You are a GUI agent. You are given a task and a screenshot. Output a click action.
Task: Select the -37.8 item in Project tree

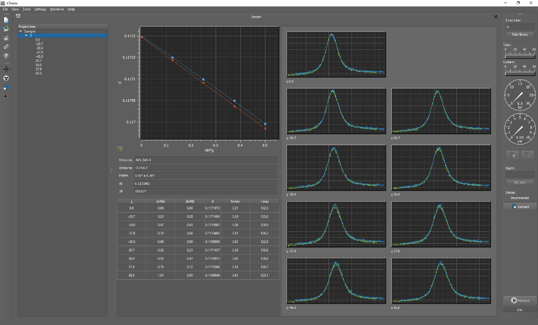(x=39, y=52)
